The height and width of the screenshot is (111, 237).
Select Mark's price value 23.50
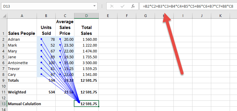tap(65, 45)
